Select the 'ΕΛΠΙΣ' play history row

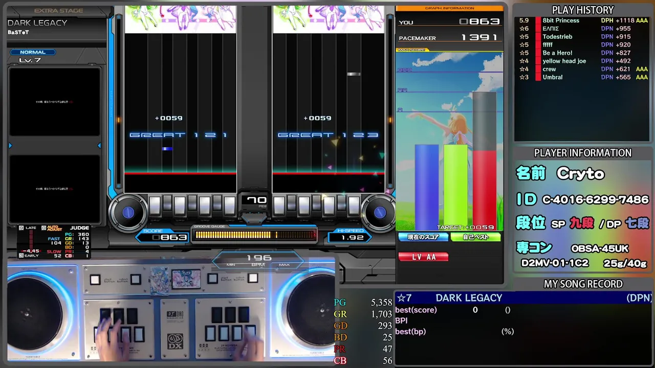[583, 29]
